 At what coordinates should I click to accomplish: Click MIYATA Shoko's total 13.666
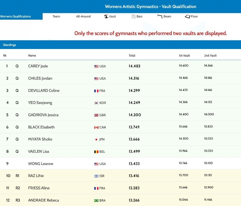coord(134,139)
